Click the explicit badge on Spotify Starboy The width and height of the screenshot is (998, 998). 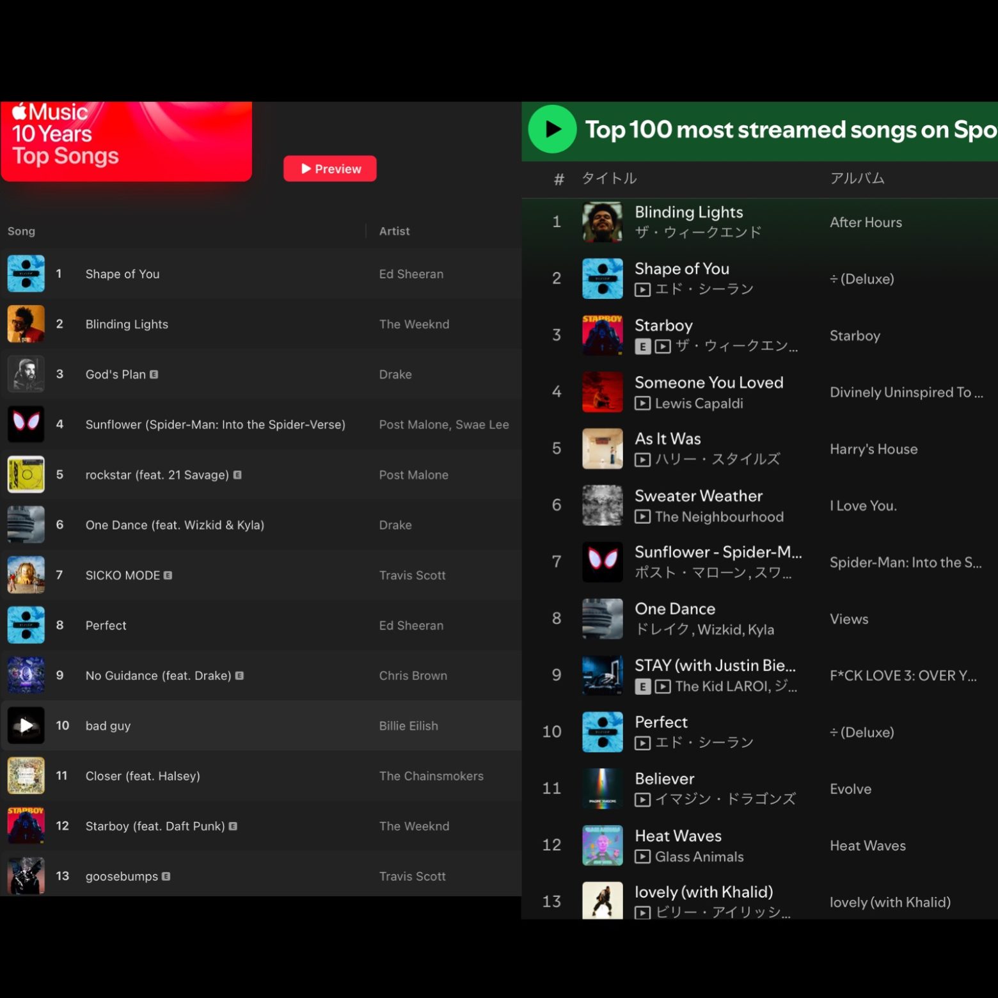click(642, 347)
